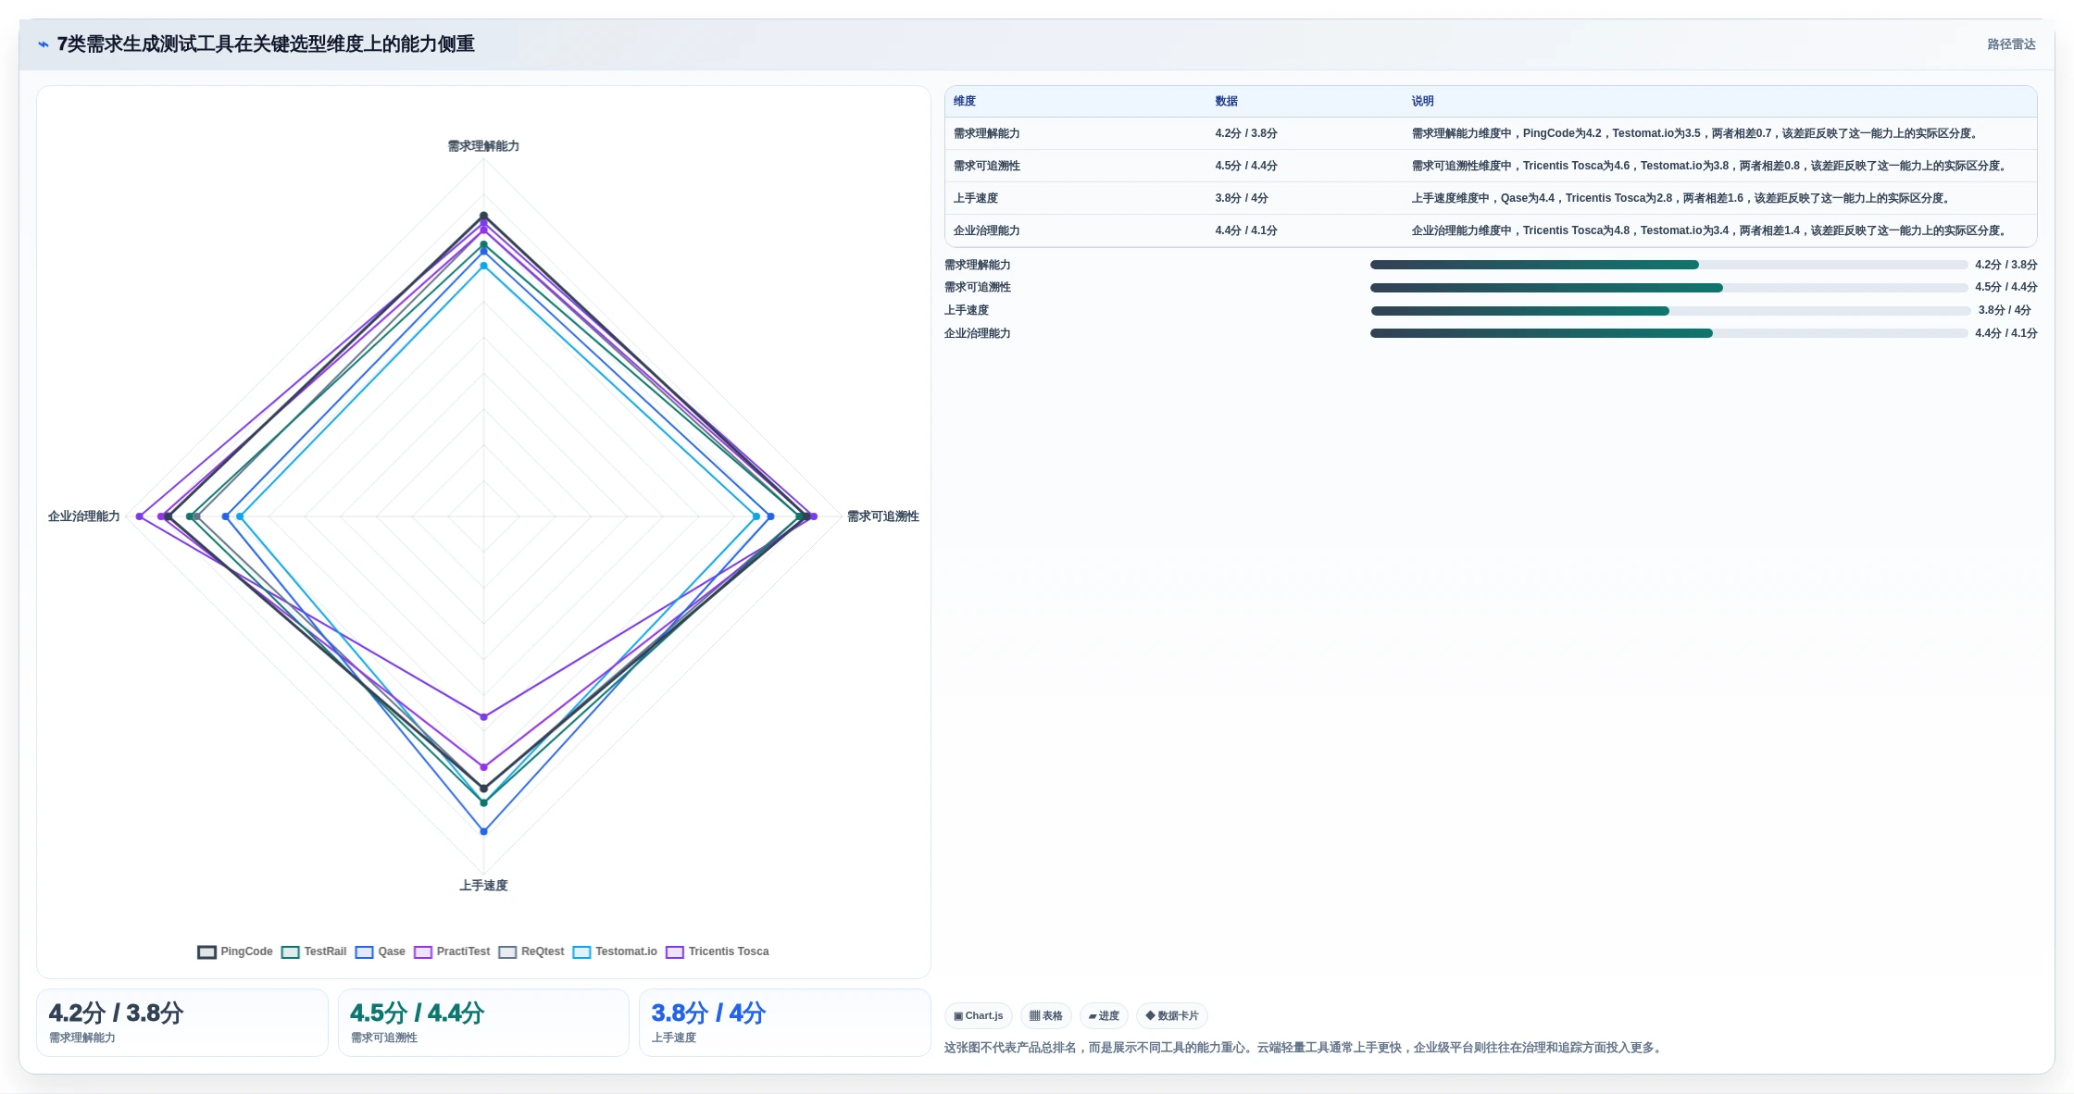This screenshot has height=1094, width=2074.
Task: Select the 需求可追溯性 table row cell
Action: pos(987,166)
